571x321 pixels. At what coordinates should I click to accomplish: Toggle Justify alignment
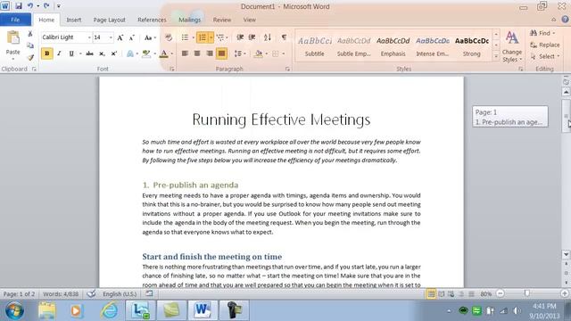point(221,53)
